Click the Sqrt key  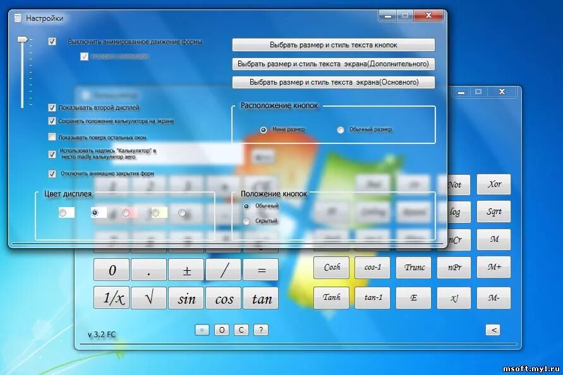[493, 211]
